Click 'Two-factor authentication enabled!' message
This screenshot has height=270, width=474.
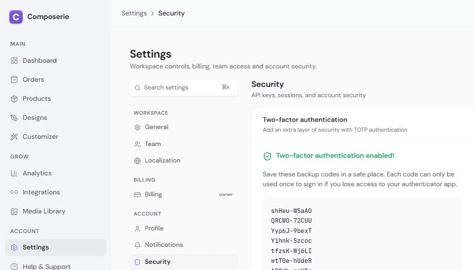335,156
